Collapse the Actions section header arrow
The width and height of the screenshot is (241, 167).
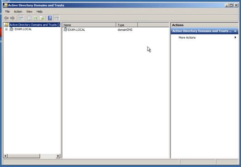[x=235, y=31]
